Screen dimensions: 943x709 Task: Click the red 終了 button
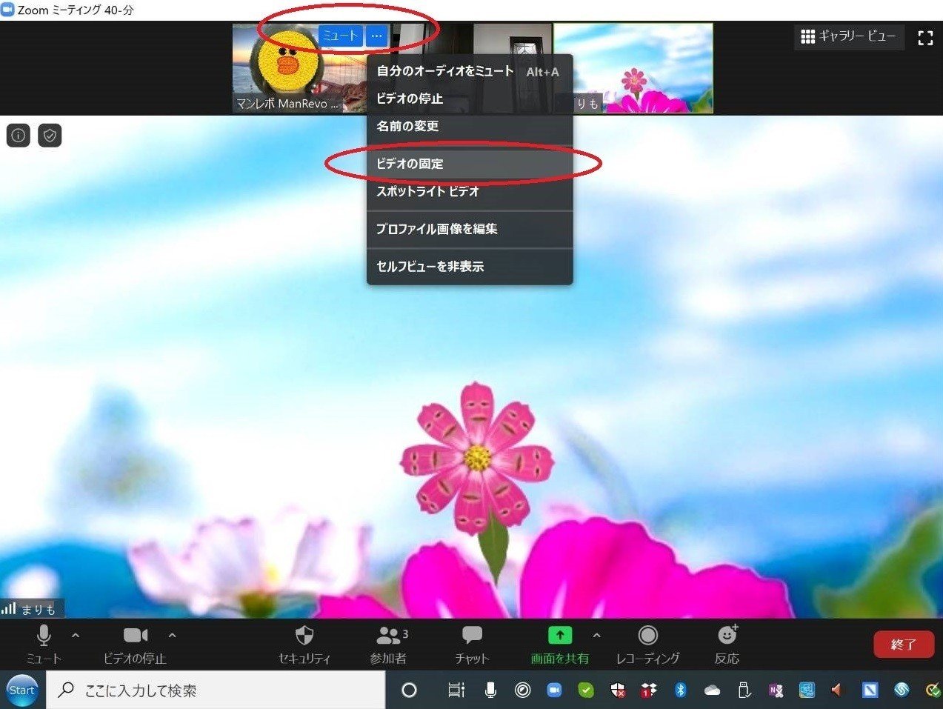tap(903, 645)
